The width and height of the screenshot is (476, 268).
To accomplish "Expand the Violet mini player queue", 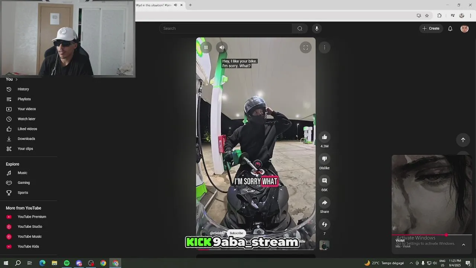I will point(463,245).
